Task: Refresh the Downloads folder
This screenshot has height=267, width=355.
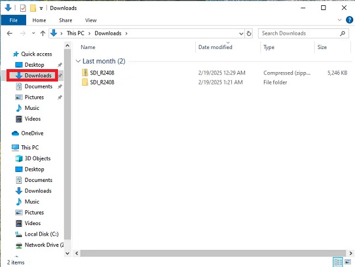Action: click(x=249, y=34)
